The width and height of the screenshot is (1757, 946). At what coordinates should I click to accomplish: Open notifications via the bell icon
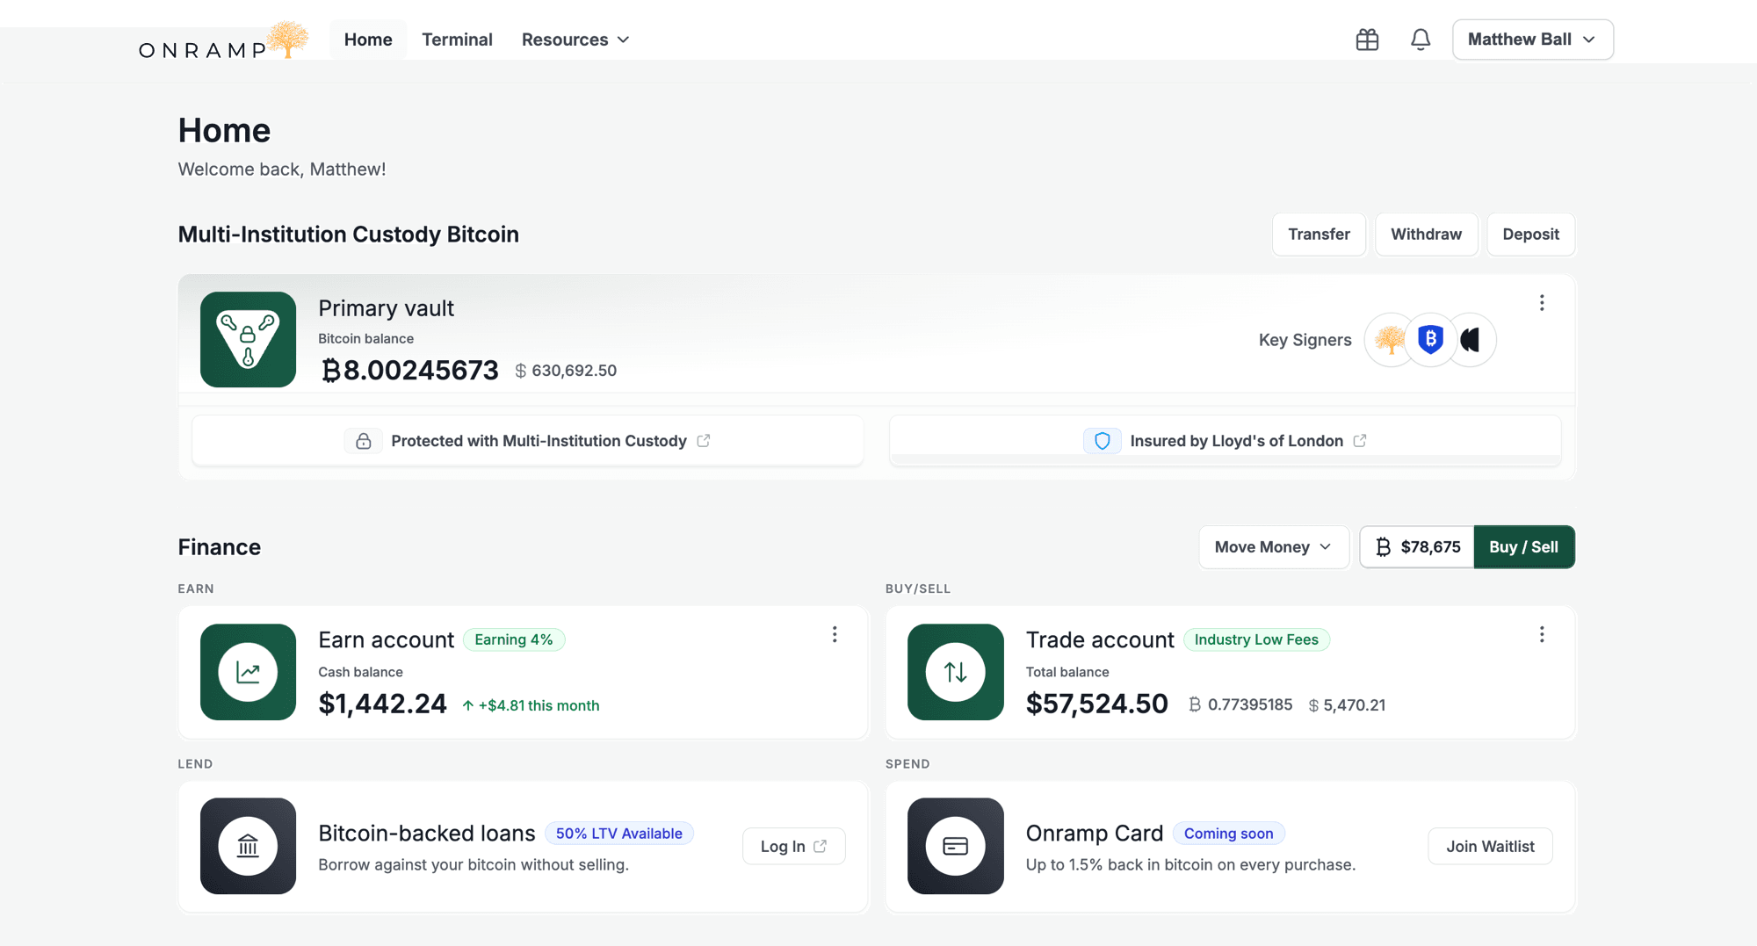tap(1421, 40)
